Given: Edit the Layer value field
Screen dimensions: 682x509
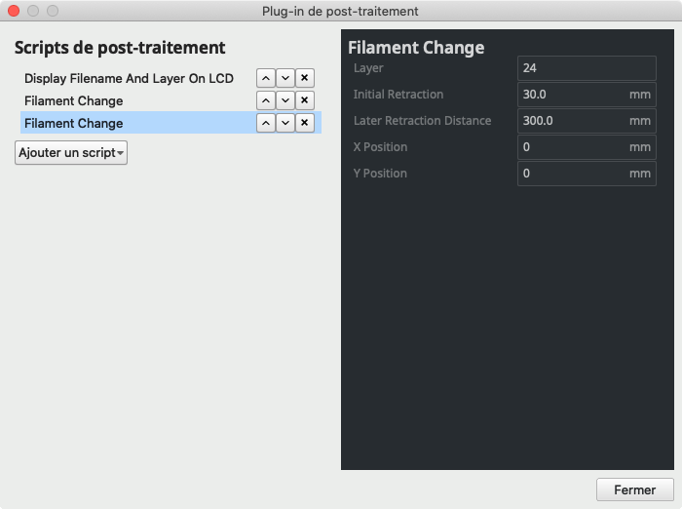Looking at the screenshot, I should (586, 68).
